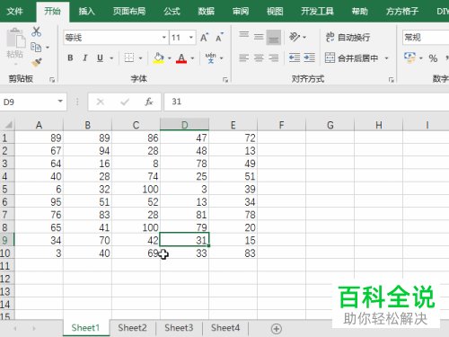
Task: Click 合并后居中 merge and center button
Action: (352, 58)
